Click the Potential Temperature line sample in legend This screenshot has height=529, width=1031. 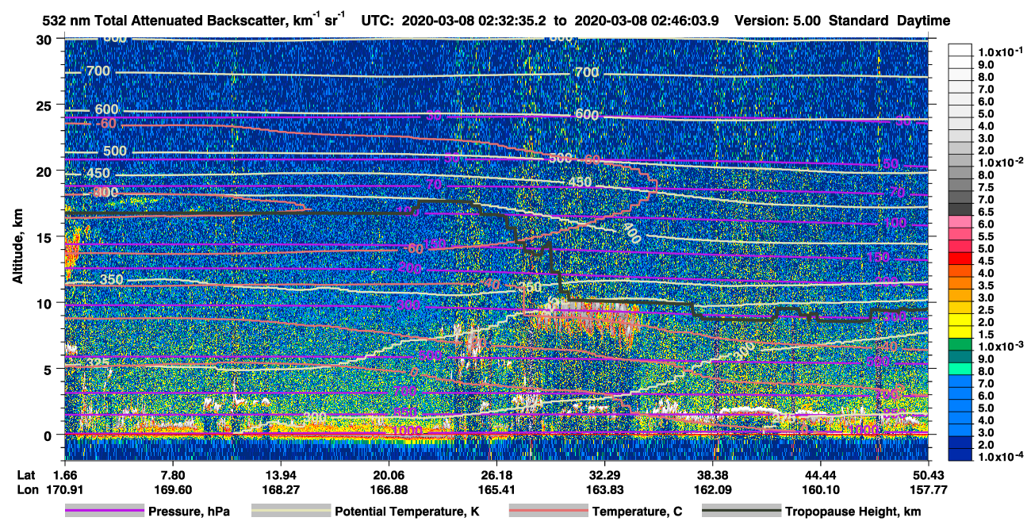290,512
